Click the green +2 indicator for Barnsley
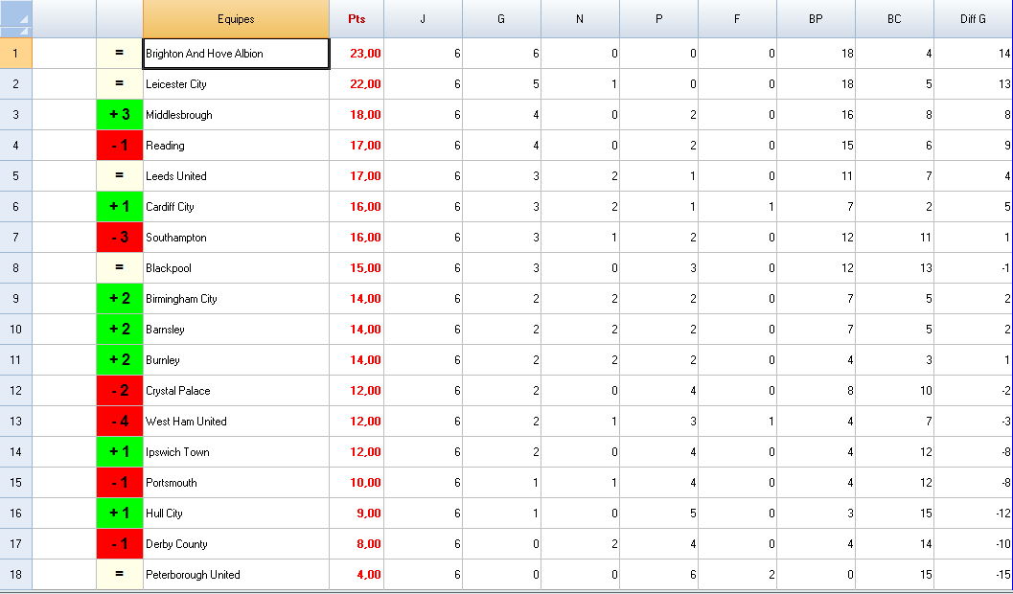This screenshot has width=1013, height=594. (120, 330)
